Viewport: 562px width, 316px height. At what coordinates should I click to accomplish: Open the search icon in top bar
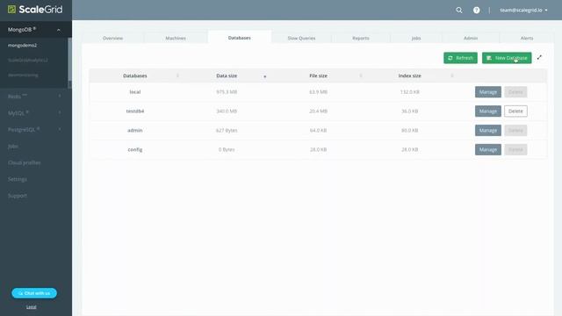458,10
